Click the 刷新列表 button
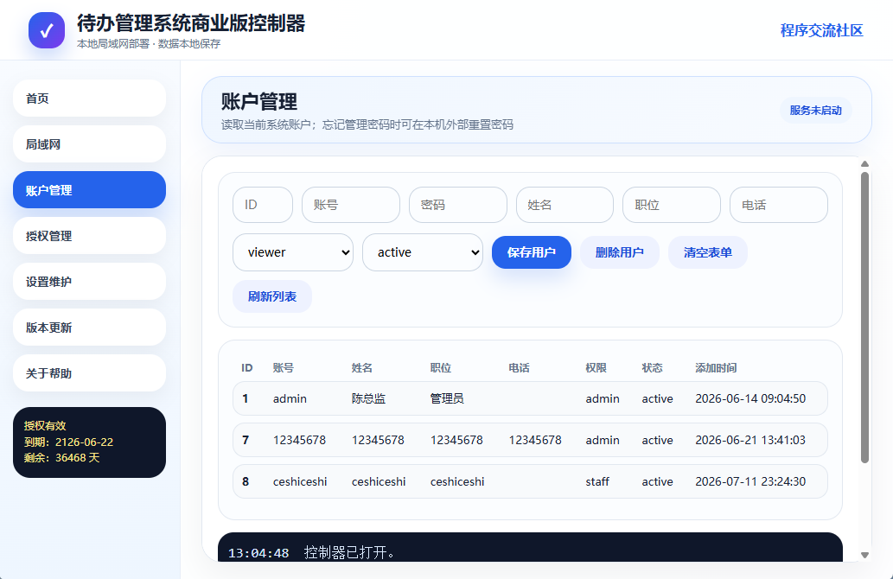The width and height of the screenshot is (893, 579). tap(272, 296)
